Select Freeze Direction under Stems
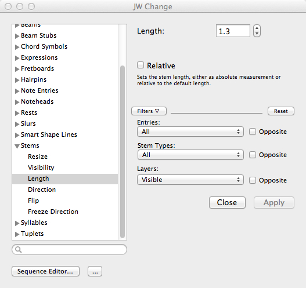The height and width of the screenshot is (288, 306). (53, 212)
